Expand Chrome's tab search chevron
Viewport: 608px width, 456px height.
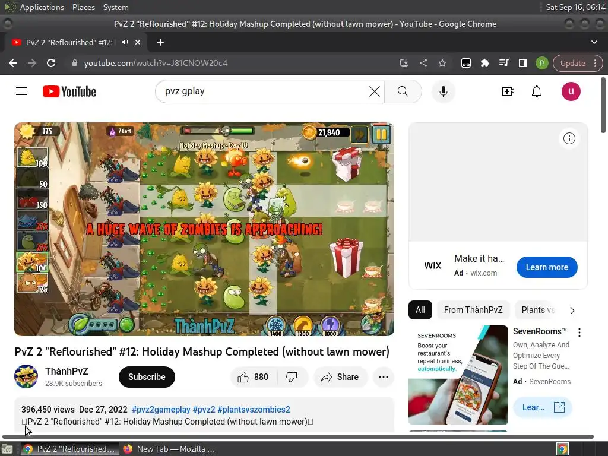(x=594, y=42)
